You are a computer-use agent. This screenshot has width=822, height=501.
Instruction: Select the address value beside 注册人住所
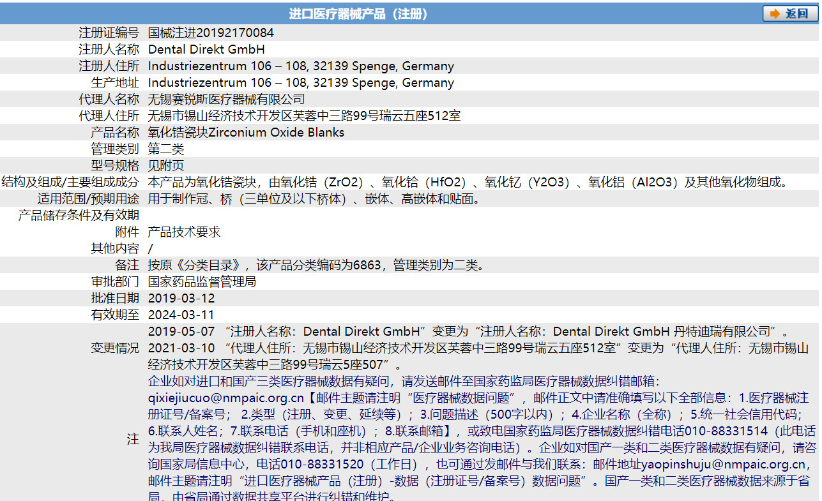[x=301, y=66]
